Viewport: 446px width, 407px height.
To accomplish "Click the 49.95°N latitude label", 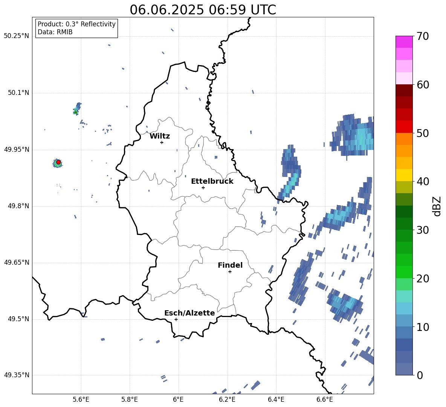I will pyautogui.click(x=17, y=149).
